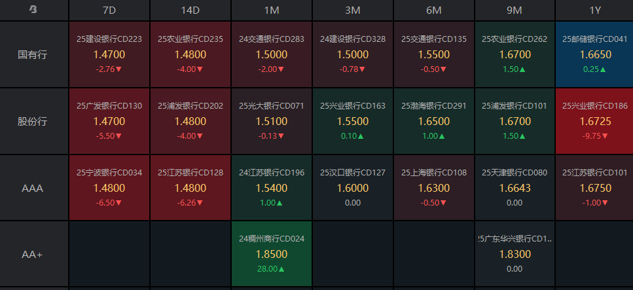This screenshot has width=633, height=290.
Task: Click the 1Y column header
Action: coord(594,10)
